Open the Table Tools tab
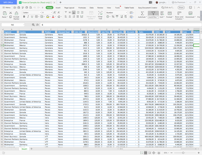This screenshot has height=155, width=202. (x=129, y=8)
